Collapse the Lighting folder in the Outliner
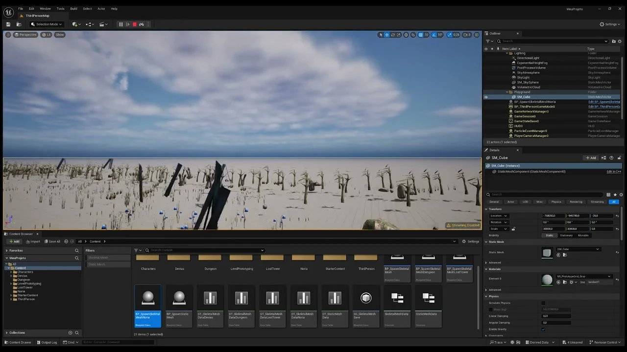627x352 pixels. [x=507, y=53]
